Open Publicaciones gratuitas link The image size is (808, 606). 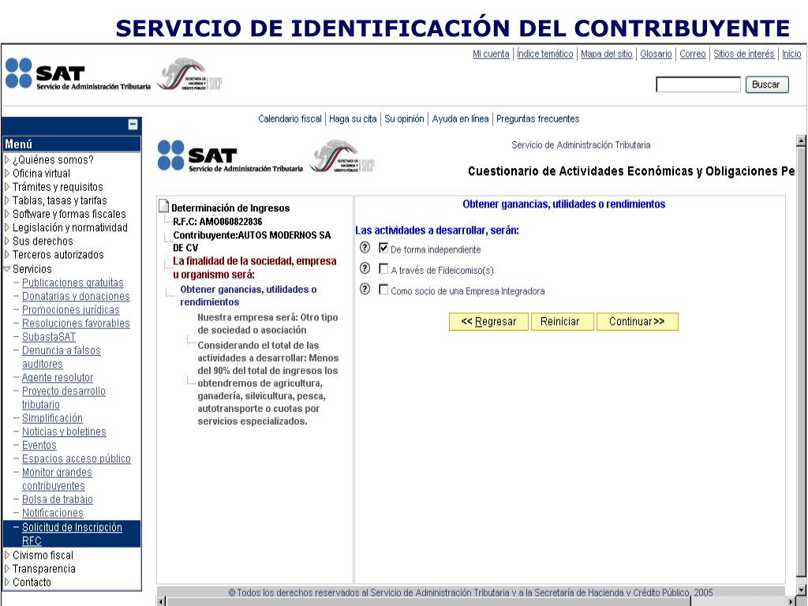coord(73,282)
